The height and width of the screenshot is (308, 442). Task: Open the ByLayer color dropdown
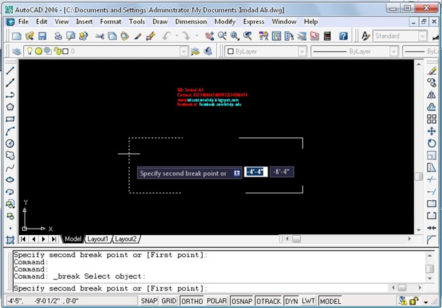(x=302, y=51)
